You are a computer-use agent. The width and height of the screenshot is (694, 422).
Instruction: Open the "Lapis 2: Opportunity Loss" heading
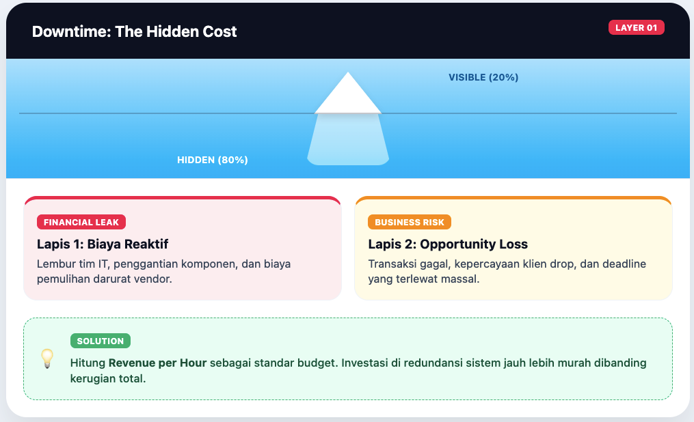(448, 244)
